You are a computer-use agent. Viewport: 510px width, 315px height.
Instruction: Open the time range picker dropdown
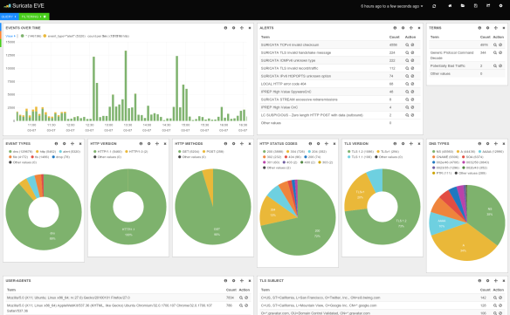pos(391,6)
